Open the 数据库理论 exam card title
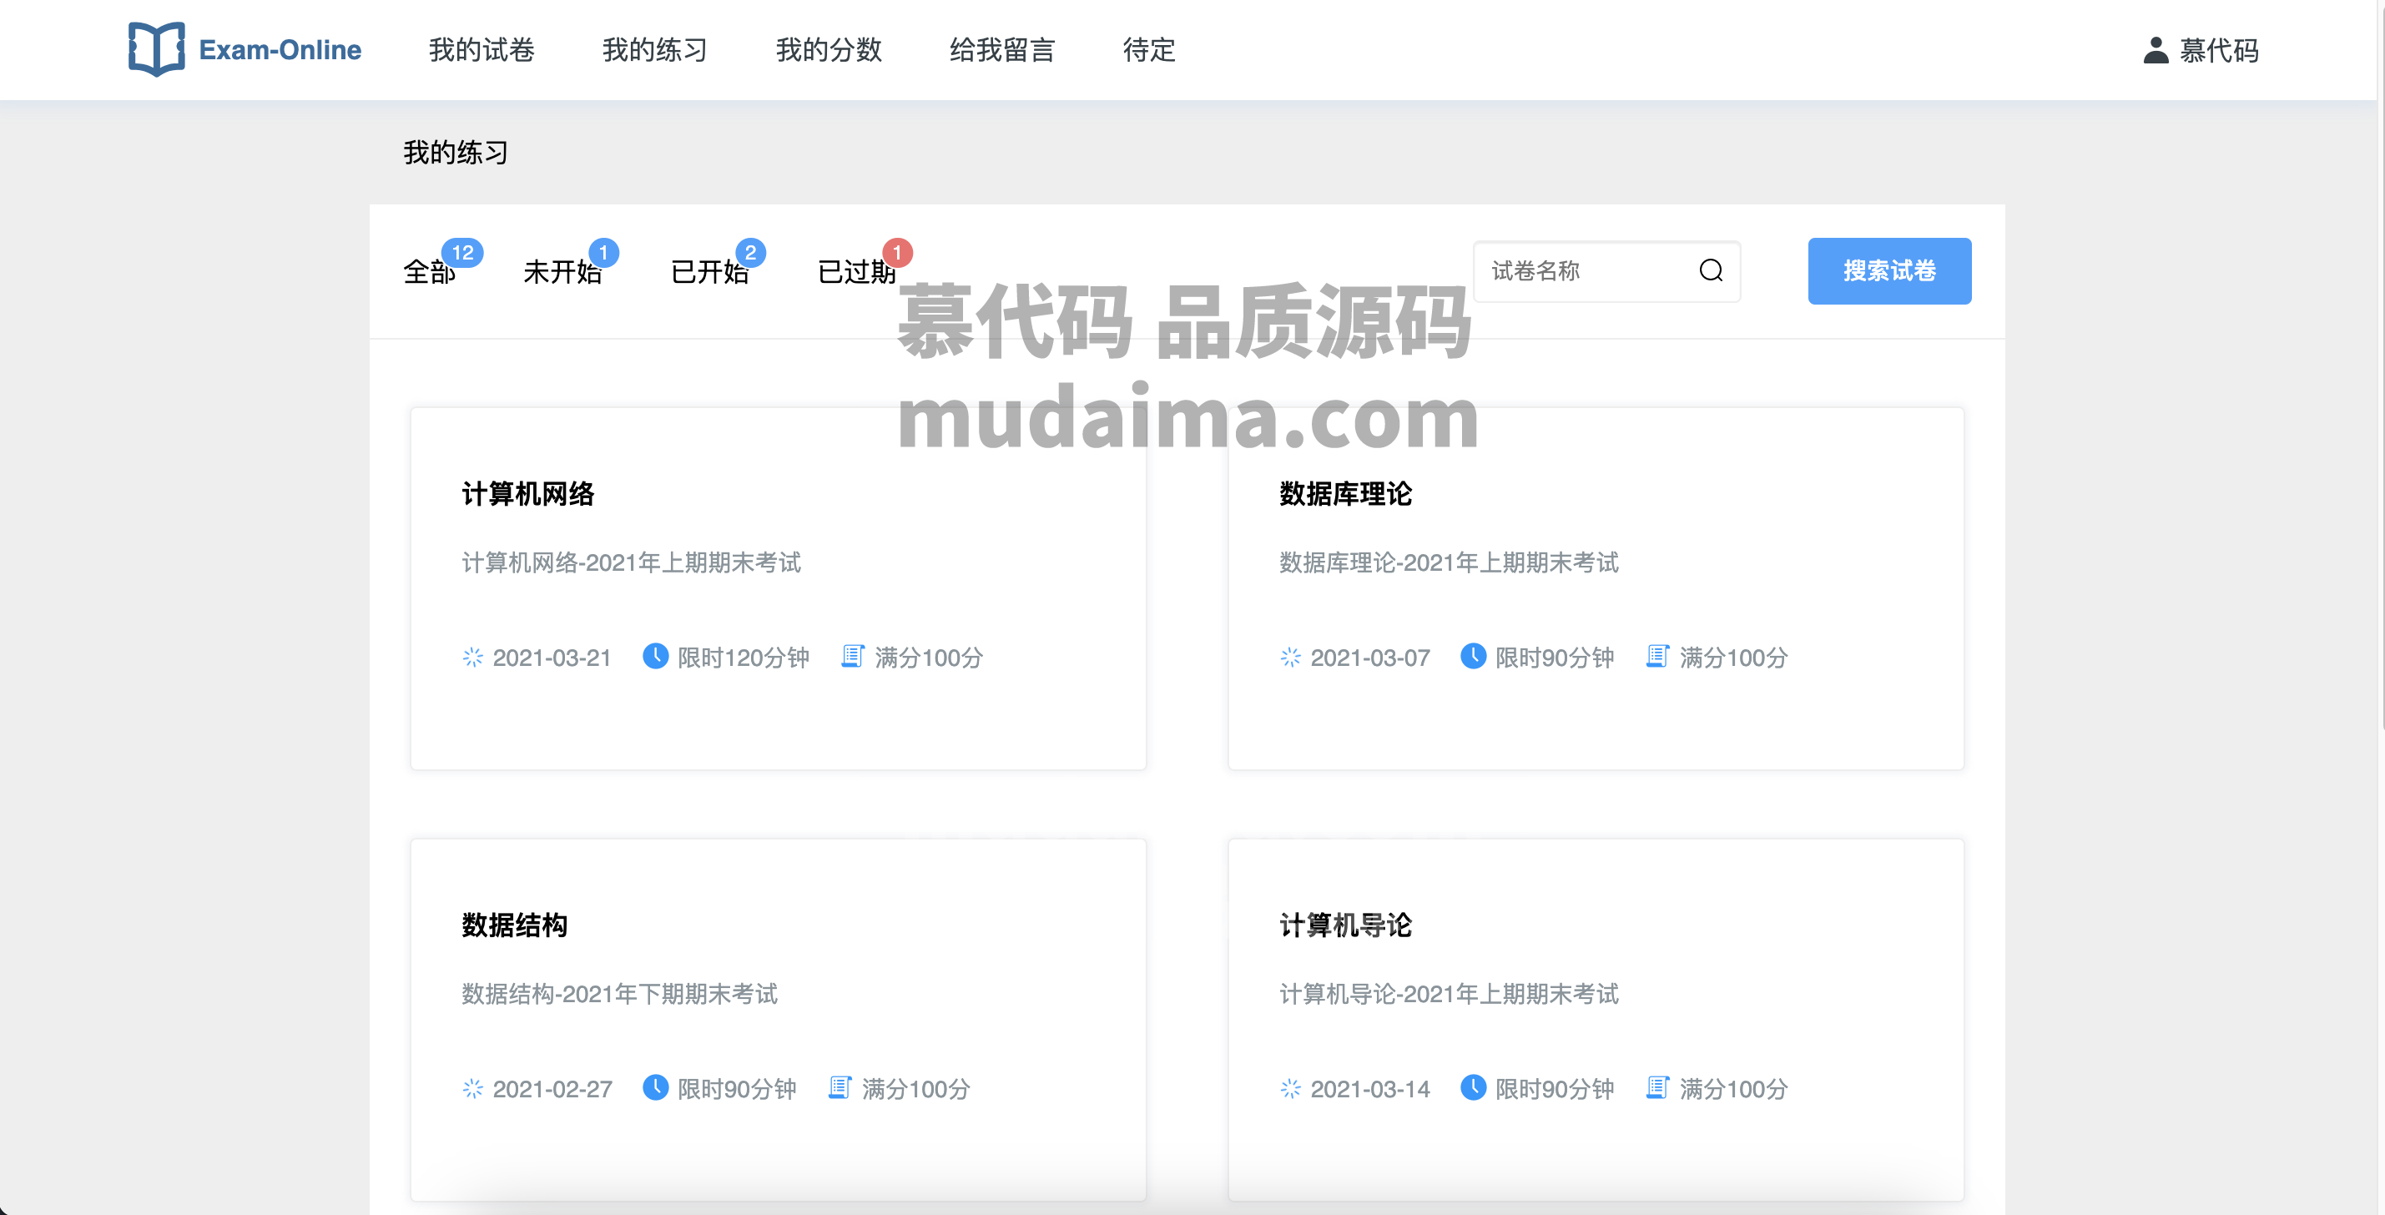 coord(1345,494)
